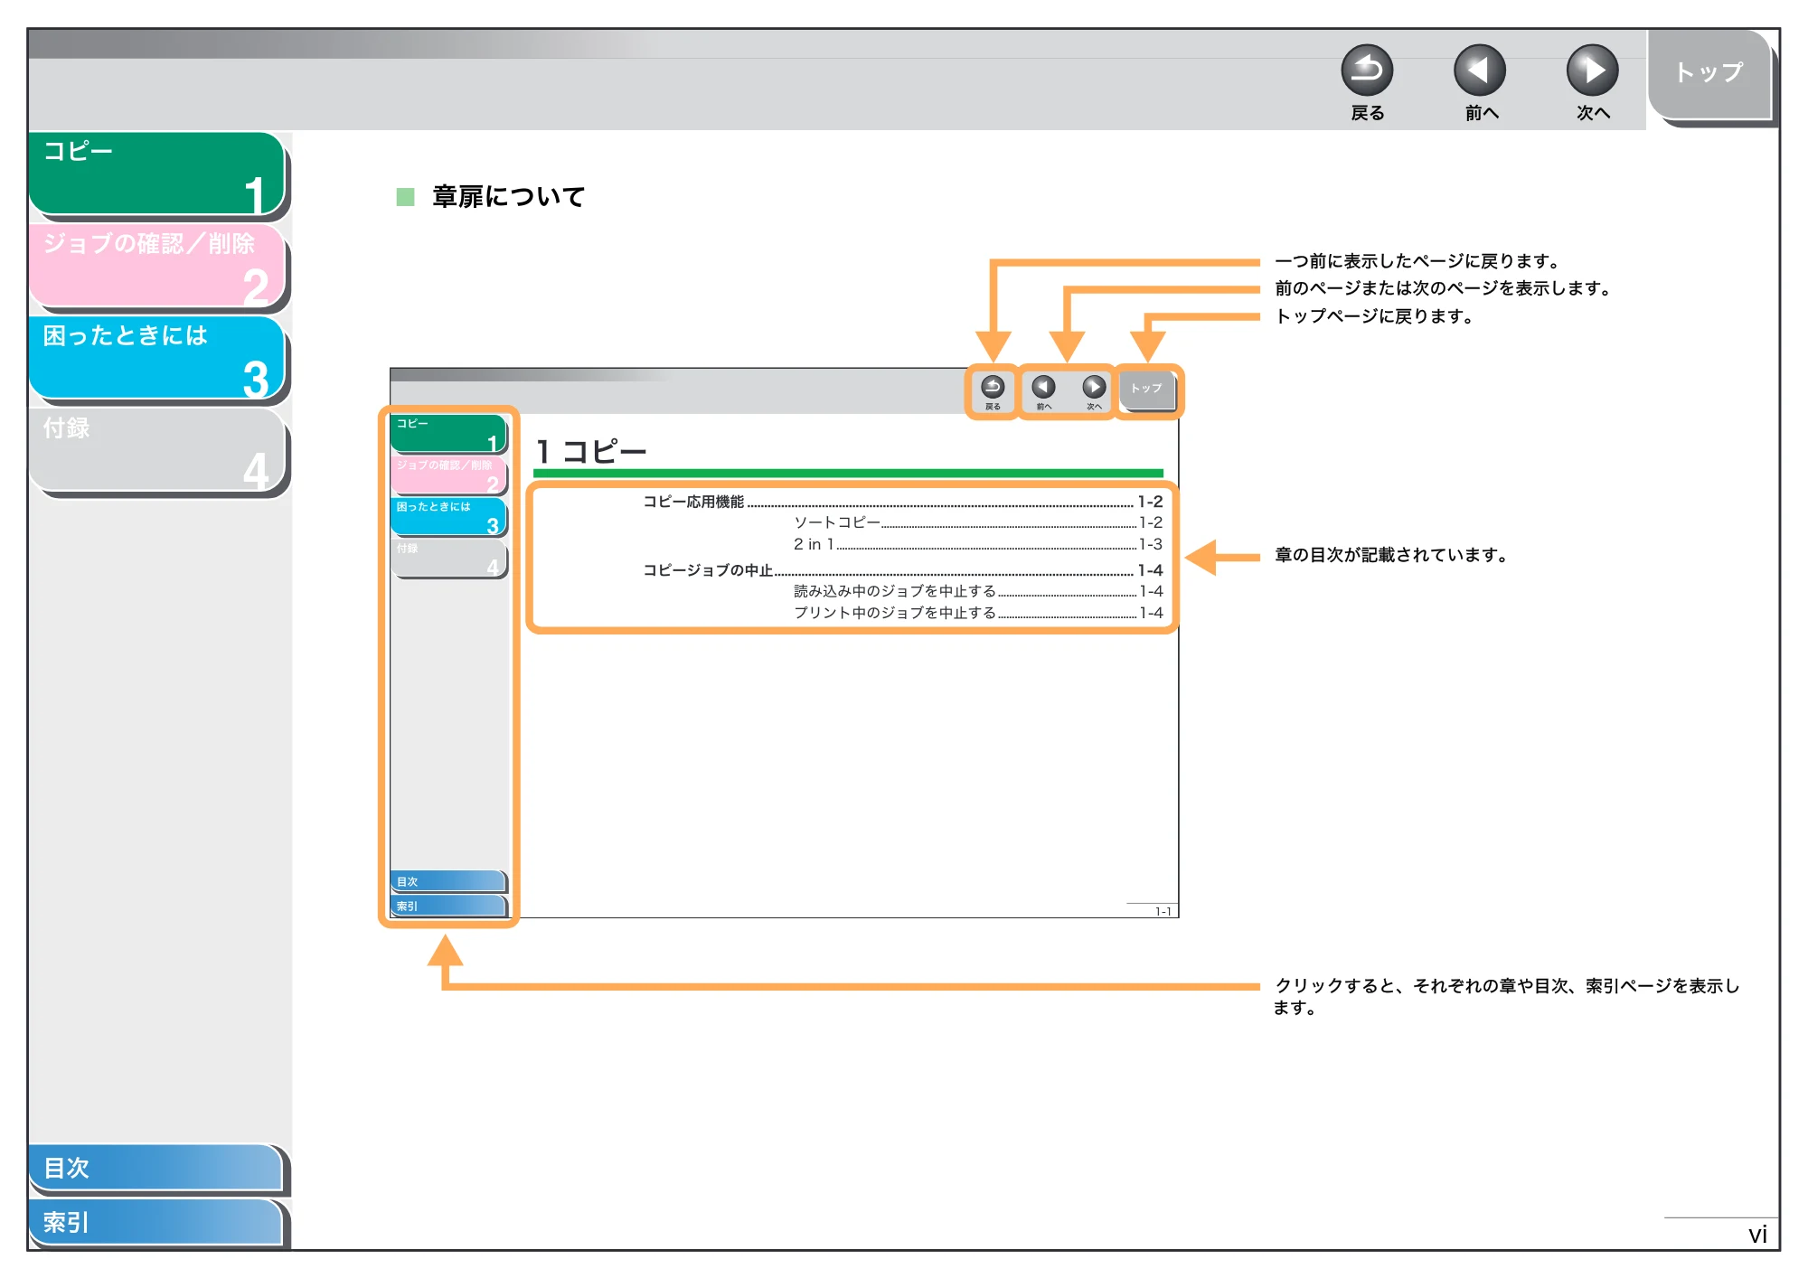Click the ソートコピー 1-2 contents entry
Viewport: 1808px width, 1278px height.
[978, 522]
